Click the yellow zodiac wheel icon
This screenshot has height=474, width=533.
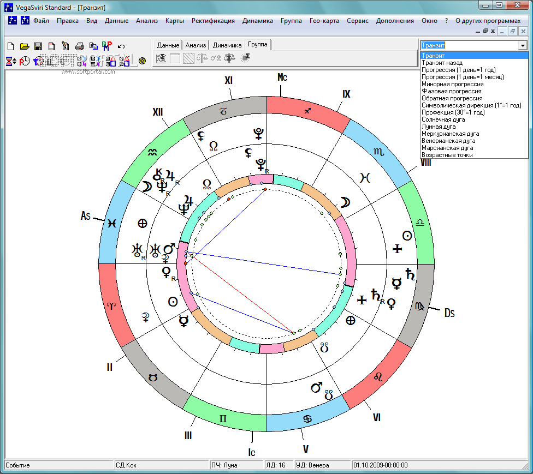tap(142, 61)
